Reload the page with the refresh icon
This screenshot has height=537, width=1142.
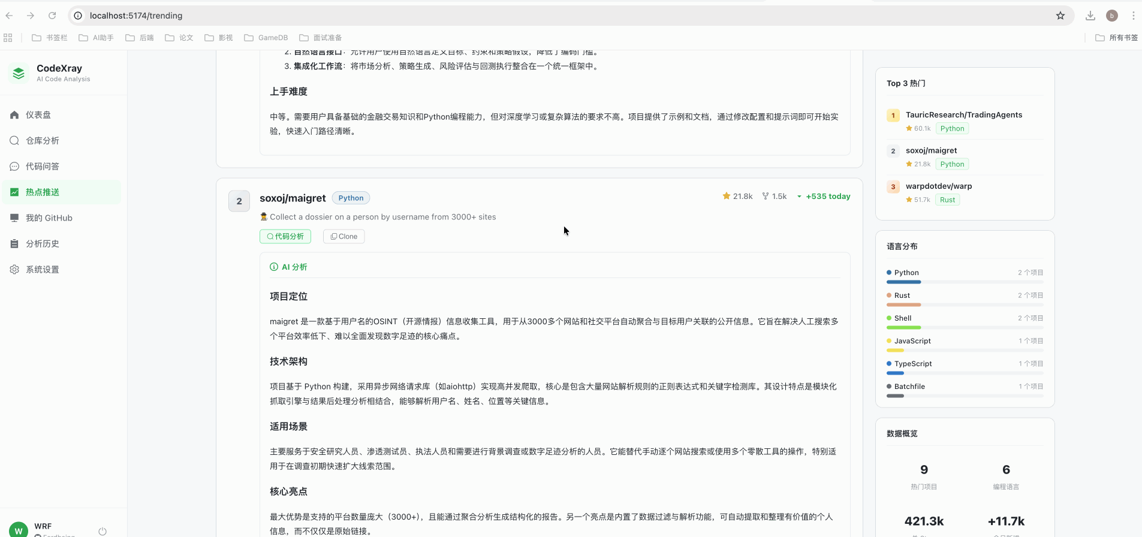pos(52,16)
